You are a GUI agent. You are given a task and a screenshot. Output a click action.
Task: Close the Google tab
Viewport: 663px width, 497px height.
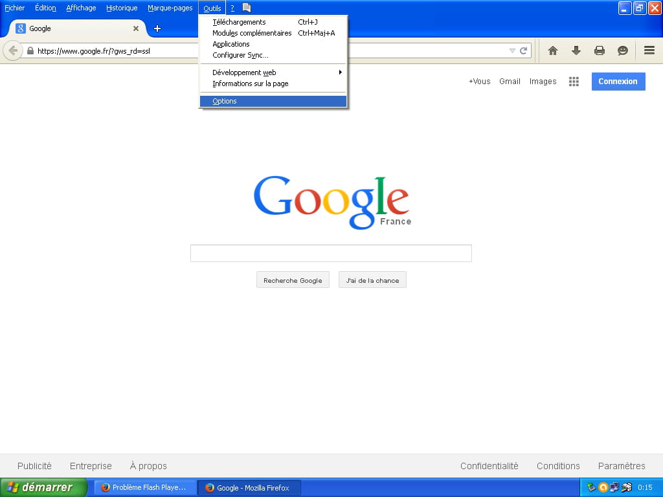[136, 28]
